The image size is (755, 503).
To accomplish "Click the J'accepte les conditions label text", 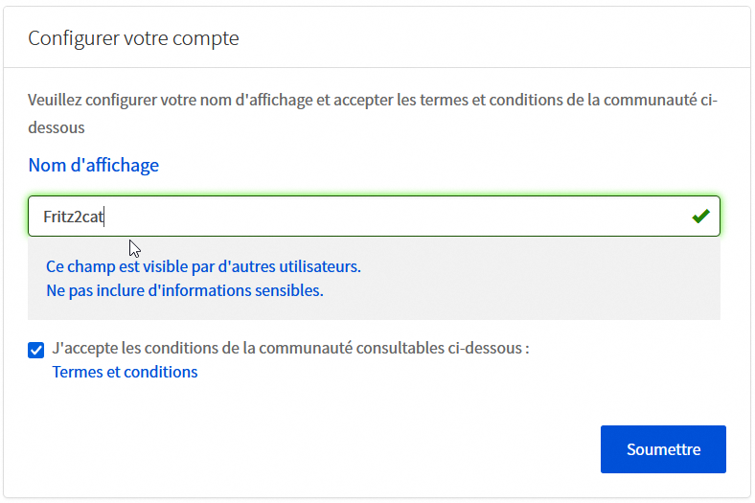I will [x=290, y=348].
